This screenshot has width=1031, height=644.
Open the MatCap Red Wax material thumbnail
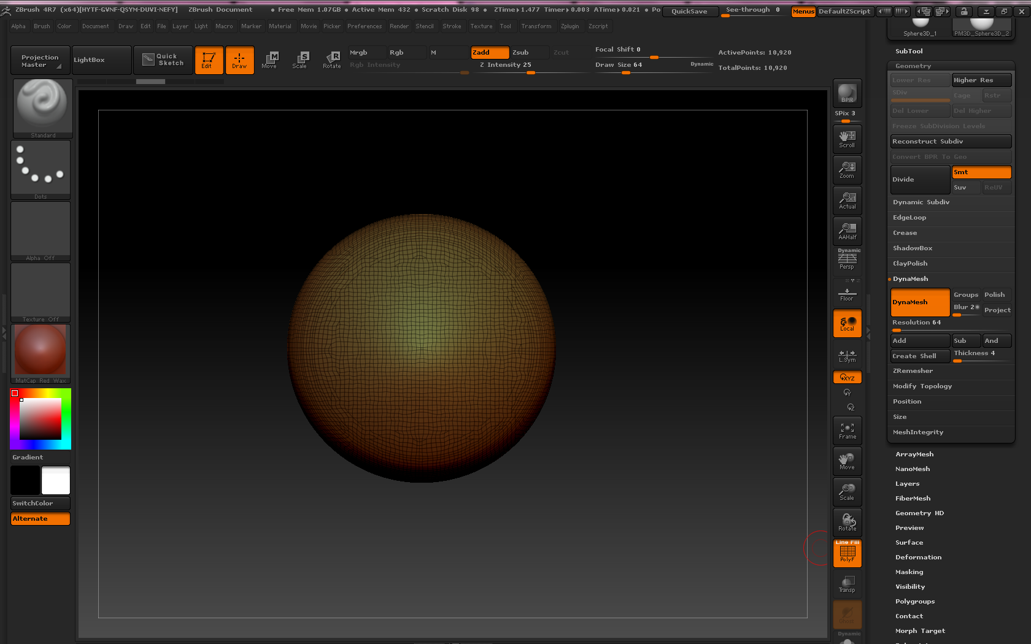click(41, 350)
